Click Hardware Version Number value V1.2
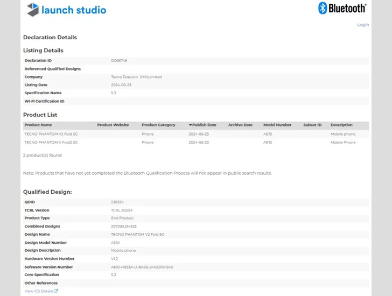Screen dimensions: 392x296 click(x=114, y=259)
